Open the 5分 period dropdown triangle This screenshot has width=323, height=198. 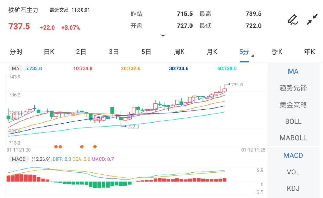point(253,56)
